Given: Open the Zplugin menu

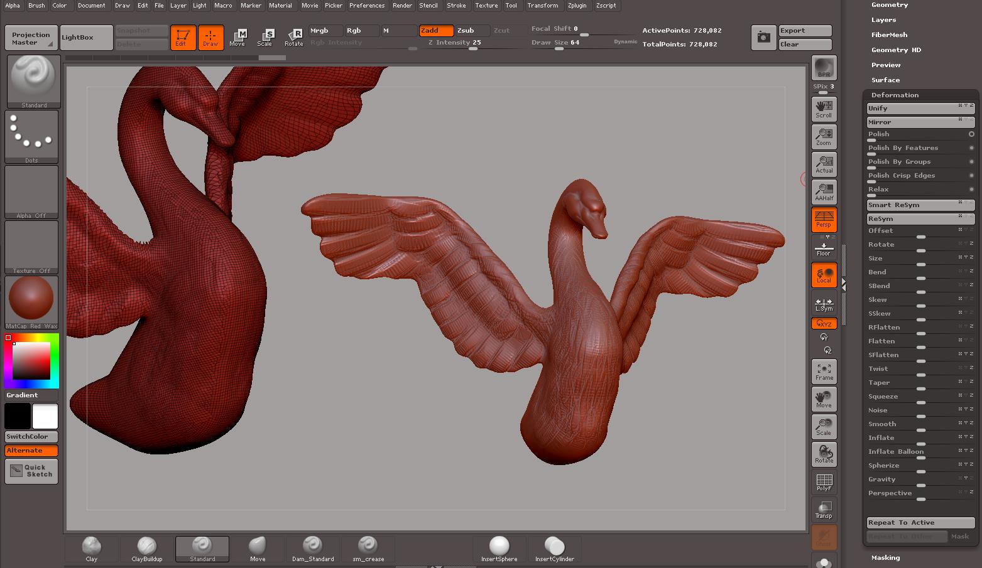Looking at the screenshot, I should [x=576, y=6].
